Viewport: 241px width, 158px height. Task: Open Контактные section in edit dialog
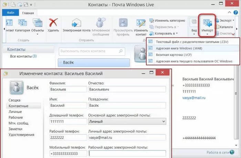click(23, 106)
